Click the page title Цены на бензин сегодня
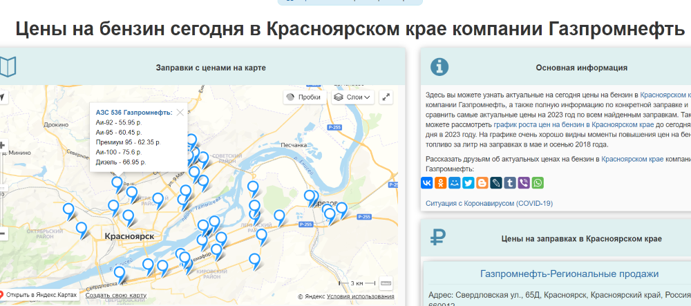This screenshot has width=691, height=306. [x=350, y=28]
